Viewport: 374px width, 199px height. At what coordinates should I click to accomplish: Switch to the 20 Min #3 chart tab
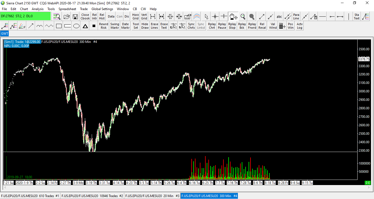pyautogui.click(x=152, y=196)
